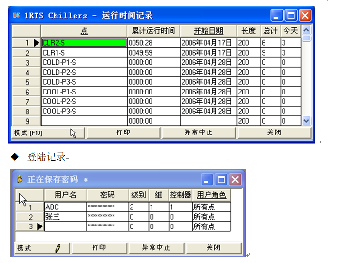The image size is (341, 263).
Task: Click the 点 column header
Action: [x=84, y=31]
